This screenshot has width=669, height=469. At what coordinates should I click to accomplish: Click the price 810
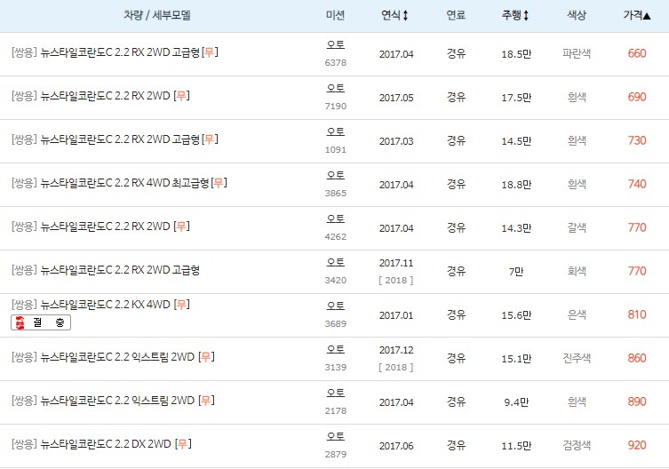[637, 315]
